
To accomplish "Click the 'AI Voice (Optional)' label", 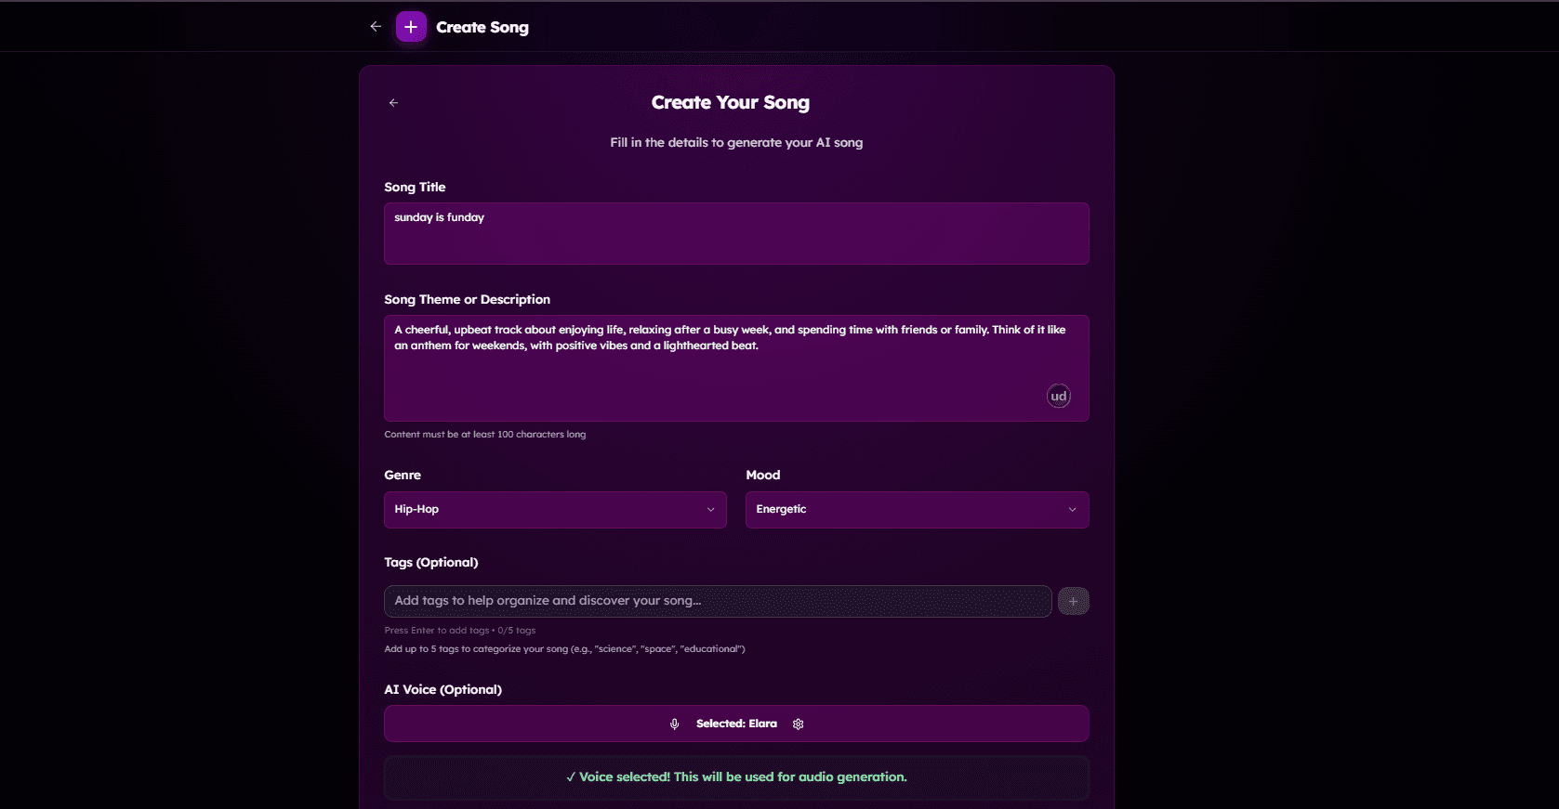I will [443, 690].
